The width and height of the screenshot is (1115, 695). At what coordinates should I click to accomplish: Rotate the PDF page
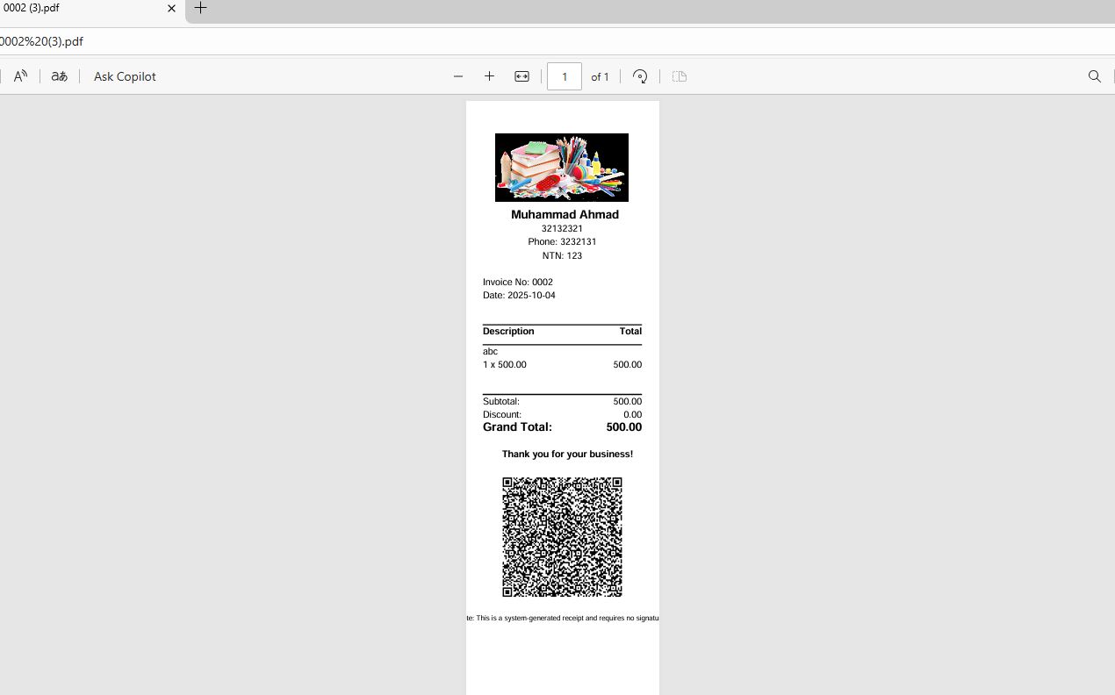point(640,76)
